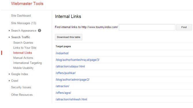Open International Targeting page
Screen dimensions: 193x108
pos(27,63)
